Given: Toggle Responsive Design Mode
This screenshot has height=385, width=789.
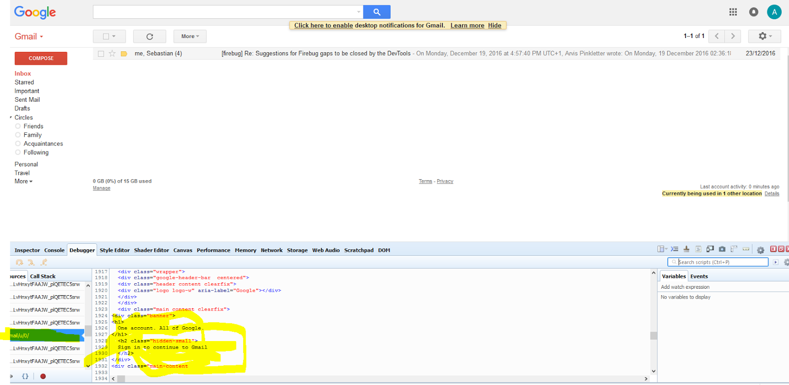Looking at the screenshot, I should [710, 249].
